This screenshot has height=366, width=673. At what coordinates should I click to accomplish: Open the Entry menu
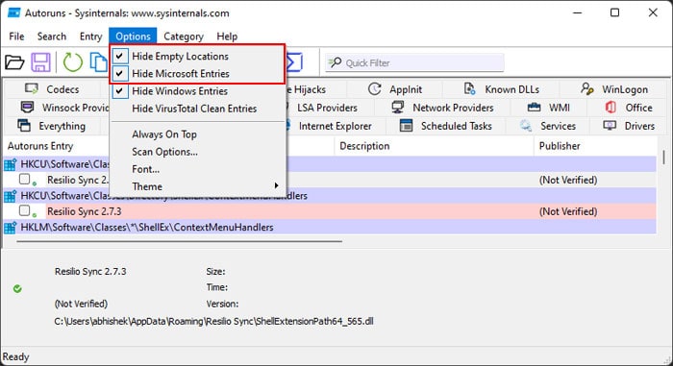pos(90,37)
